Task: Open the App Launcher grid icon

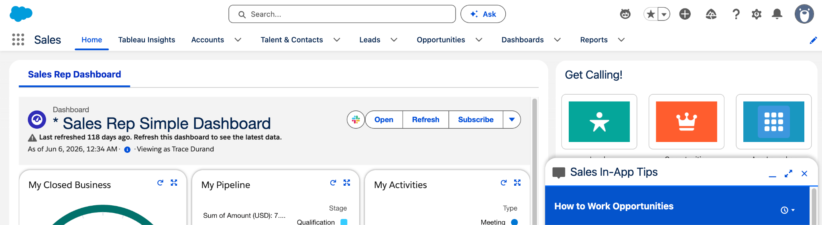Action: click(x=18, y=39)
